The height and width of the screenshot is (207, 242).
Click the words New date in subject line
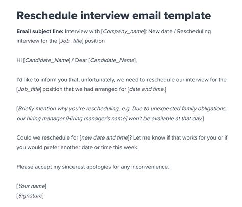click(x=160, y=31)
